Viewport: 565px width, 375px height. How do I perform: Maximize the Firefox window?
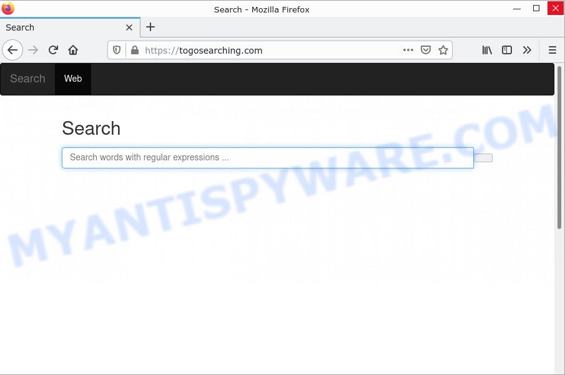[536, 8]
